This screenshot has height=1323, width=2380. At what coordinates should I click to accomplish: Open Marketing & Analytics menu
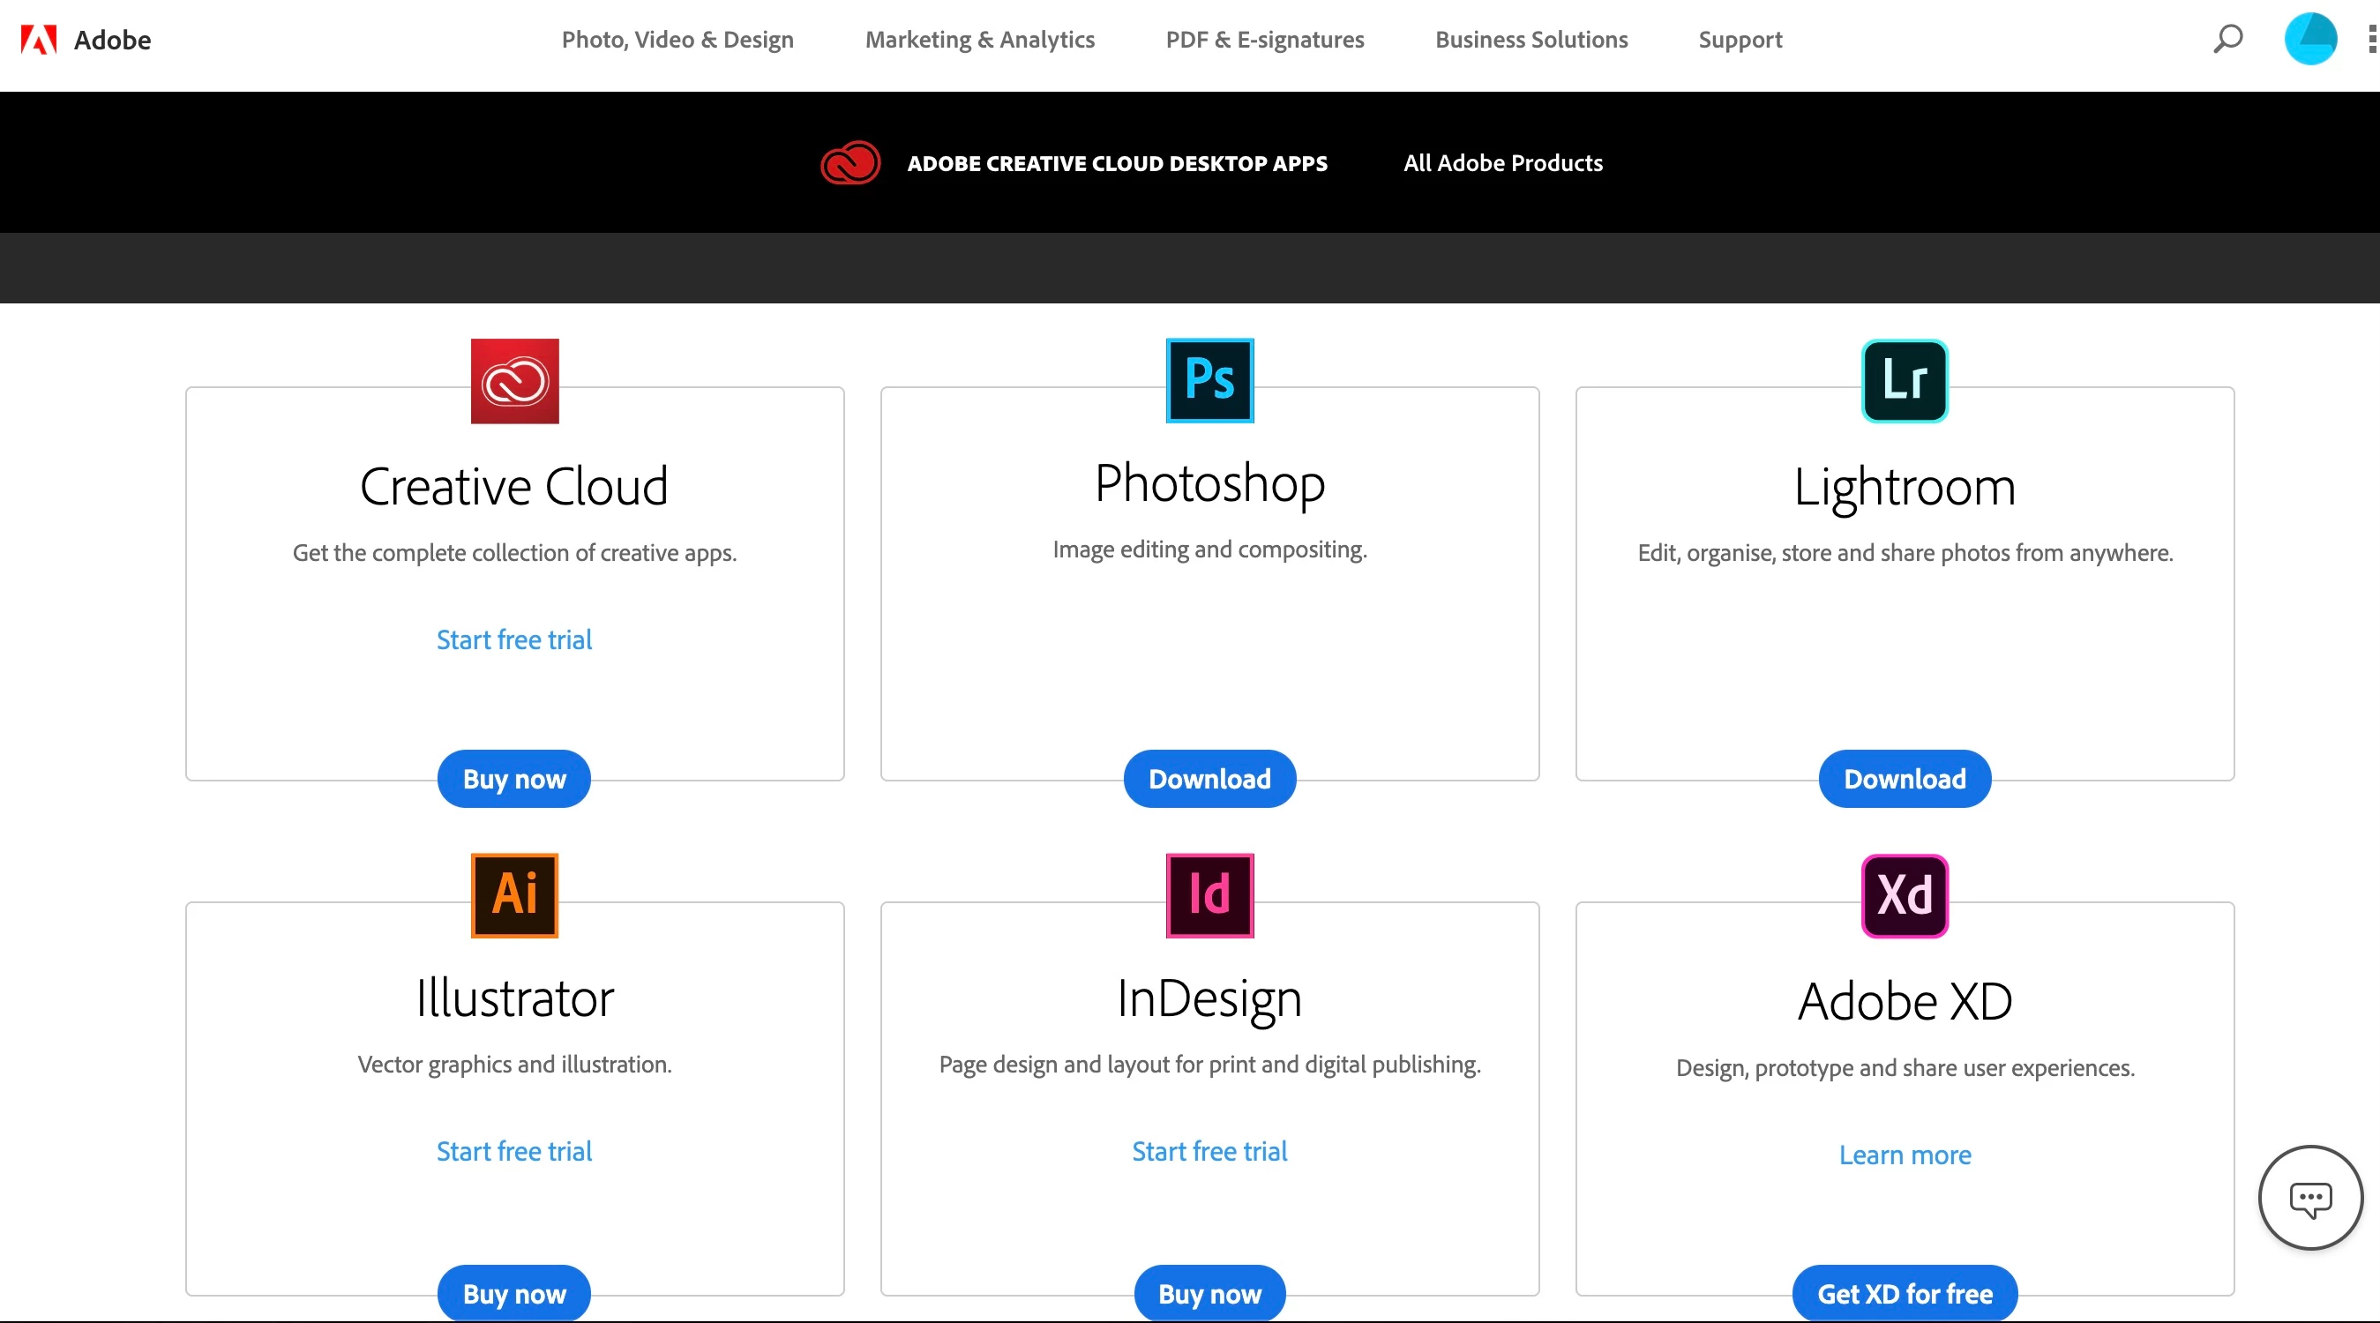979,40
